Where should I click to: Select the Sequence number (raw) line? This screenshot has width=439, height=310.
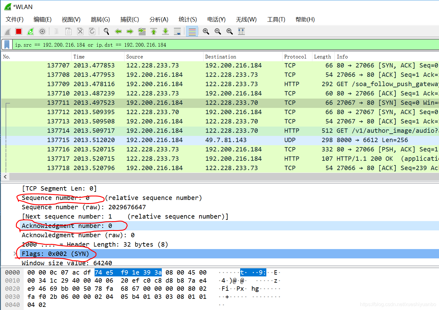pyautogui.click(x=84, y=207)
